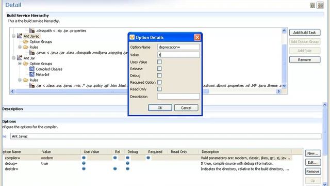Click the Add Rule button

(305, 51)
